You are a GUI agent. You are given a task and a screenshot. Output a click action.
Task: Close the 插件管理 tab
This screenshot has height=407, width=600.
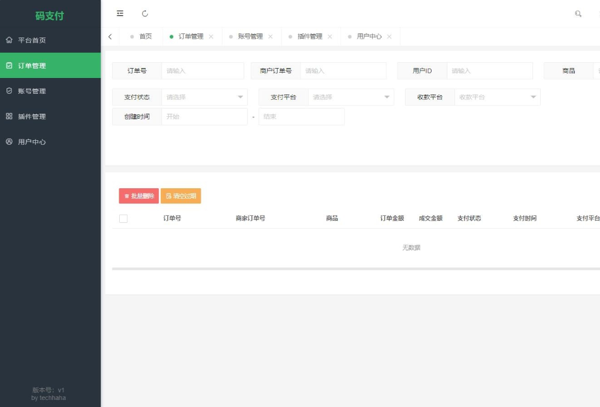329,37
